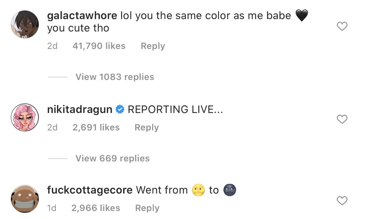This screenshot has width=367, height=219.
Task: Reply to galactawhore's comment
Action: click(153, 46)
